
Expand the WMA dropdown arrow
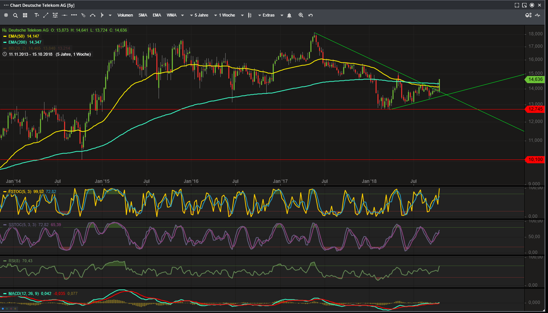pos(182,15)
